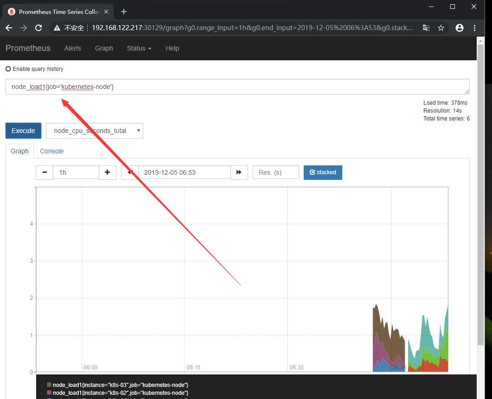Increase the time range with plus

(107, 172)
